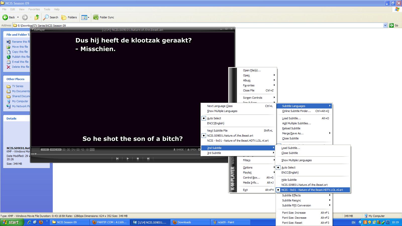Select Auto Select in 2nd Subtitle submenu
Viewport: 402px width, 226px height.
(313, 167)
